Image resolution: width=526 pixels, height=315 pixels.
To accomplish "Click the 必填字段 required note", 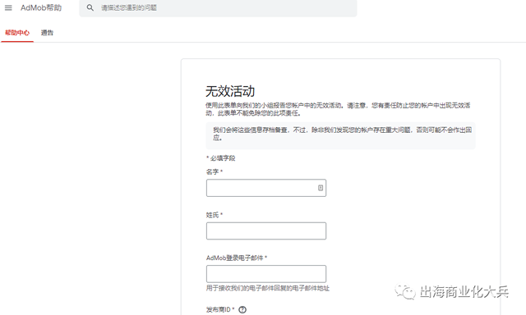I will tap(221, 158).
